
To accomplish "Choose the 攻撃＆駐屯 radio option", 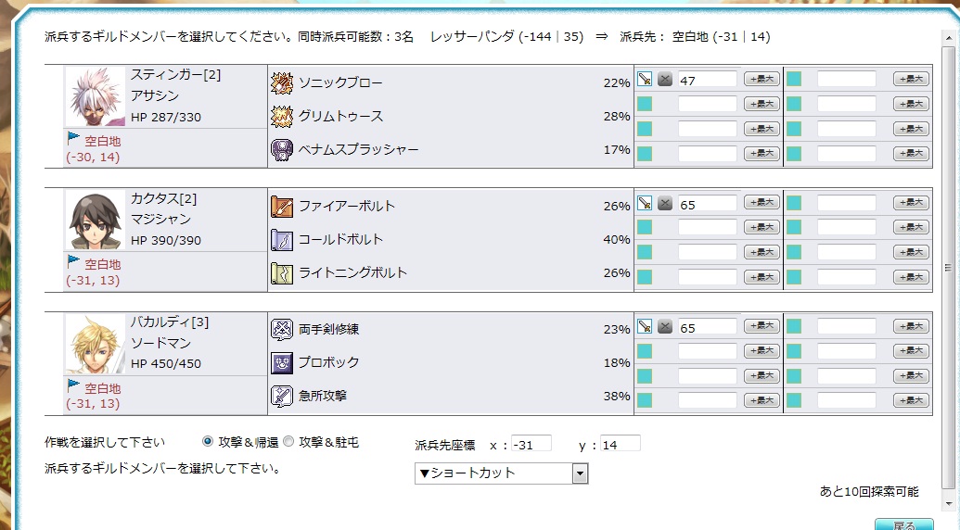I will click(288, 442).
